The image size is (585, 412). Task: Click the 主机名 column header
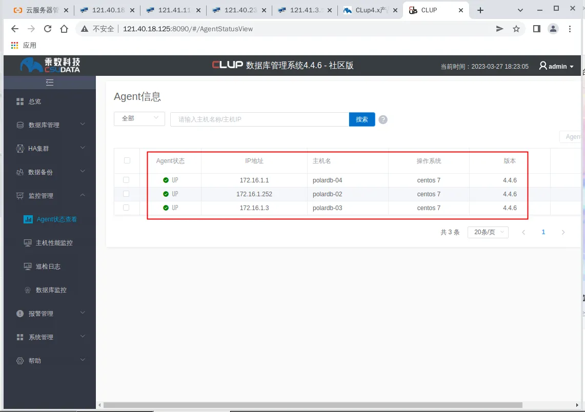pos(321,161)
